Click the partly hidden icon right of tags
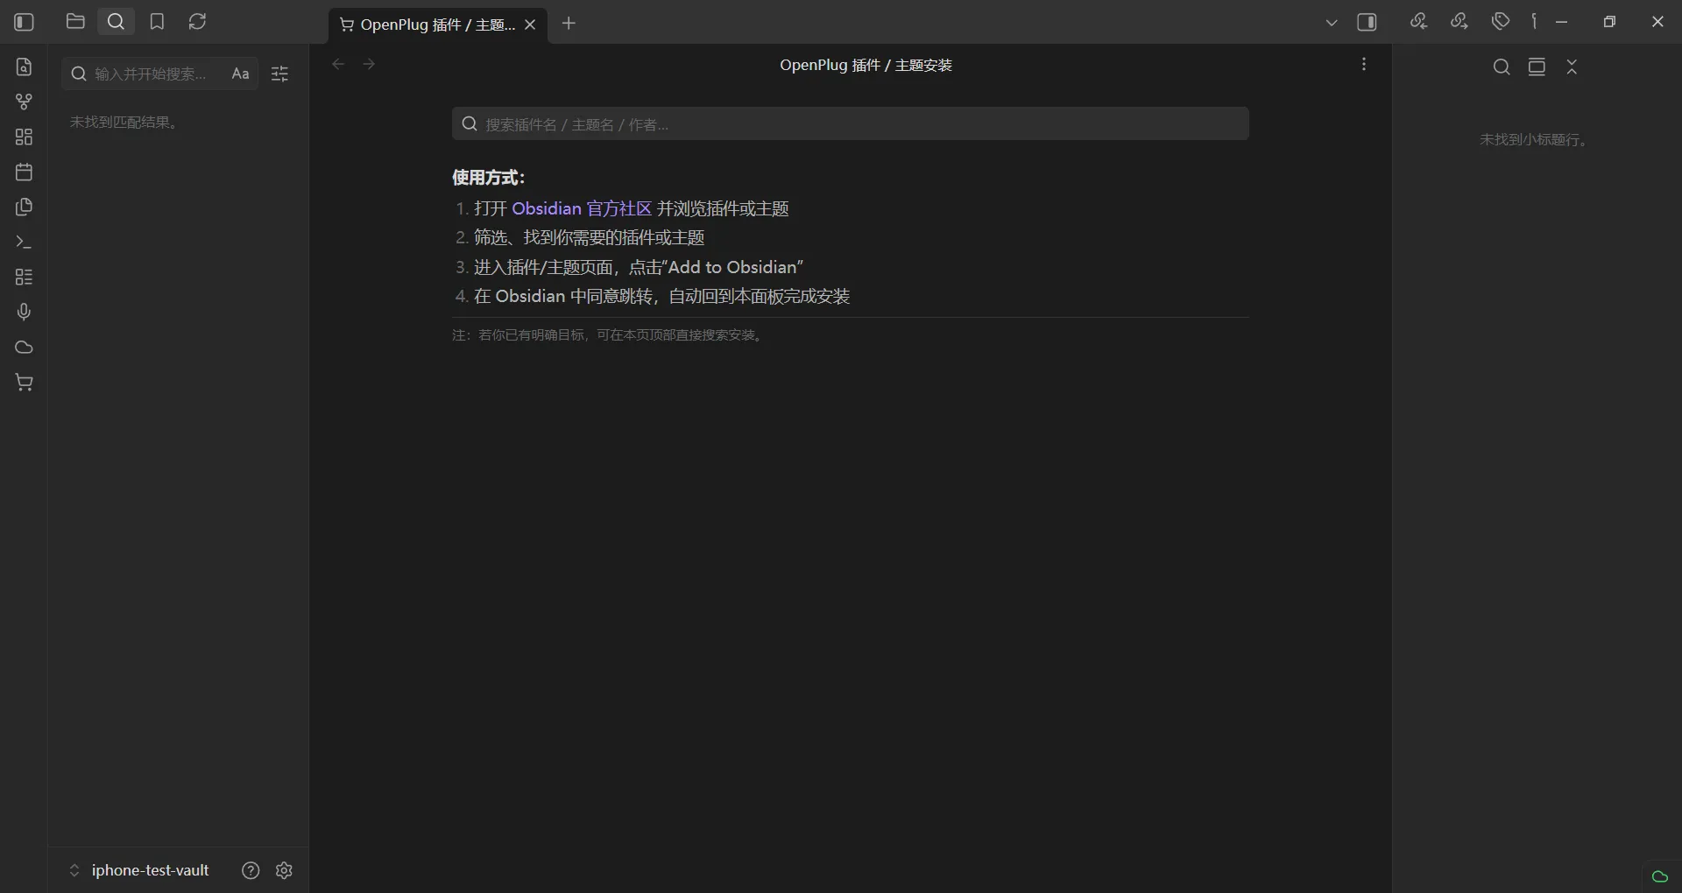Screen dimensions: 1682x893 coord(1534,22)
